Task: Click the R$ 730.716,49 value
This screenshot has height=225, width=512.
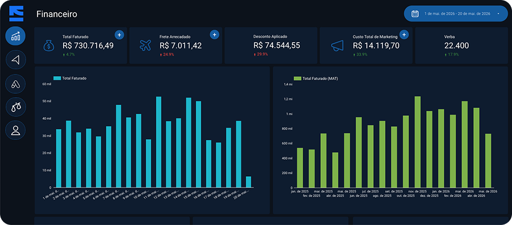Action: [88, 45]
